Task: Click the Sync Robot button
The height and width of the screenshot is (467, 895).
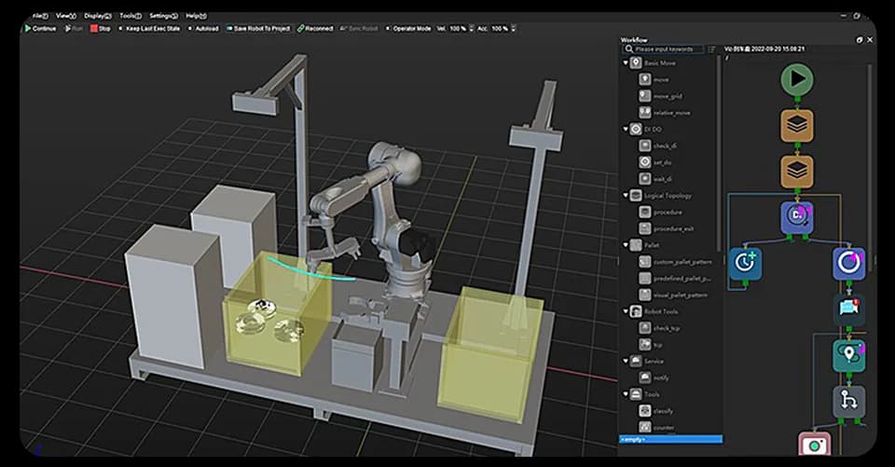Action: 359,29
